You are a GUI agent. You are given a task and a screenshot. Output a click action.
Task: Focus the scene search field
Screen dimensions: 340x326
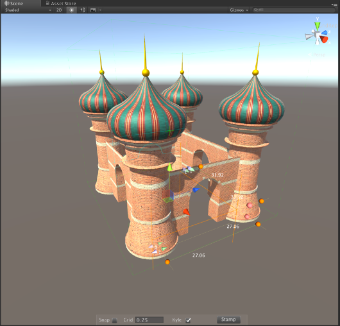[294, 10]
